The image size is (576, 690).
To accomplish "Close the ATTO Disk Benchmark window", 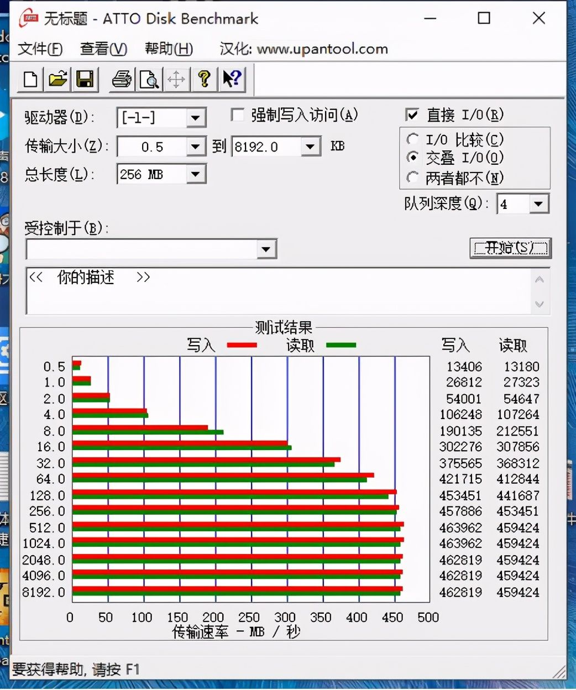I will 539,18.
